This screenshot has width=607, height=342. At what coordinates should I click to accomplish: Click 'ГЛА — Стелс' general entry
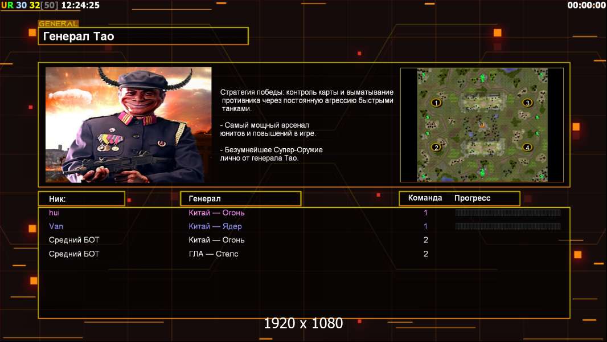click(x=214, y=254)
